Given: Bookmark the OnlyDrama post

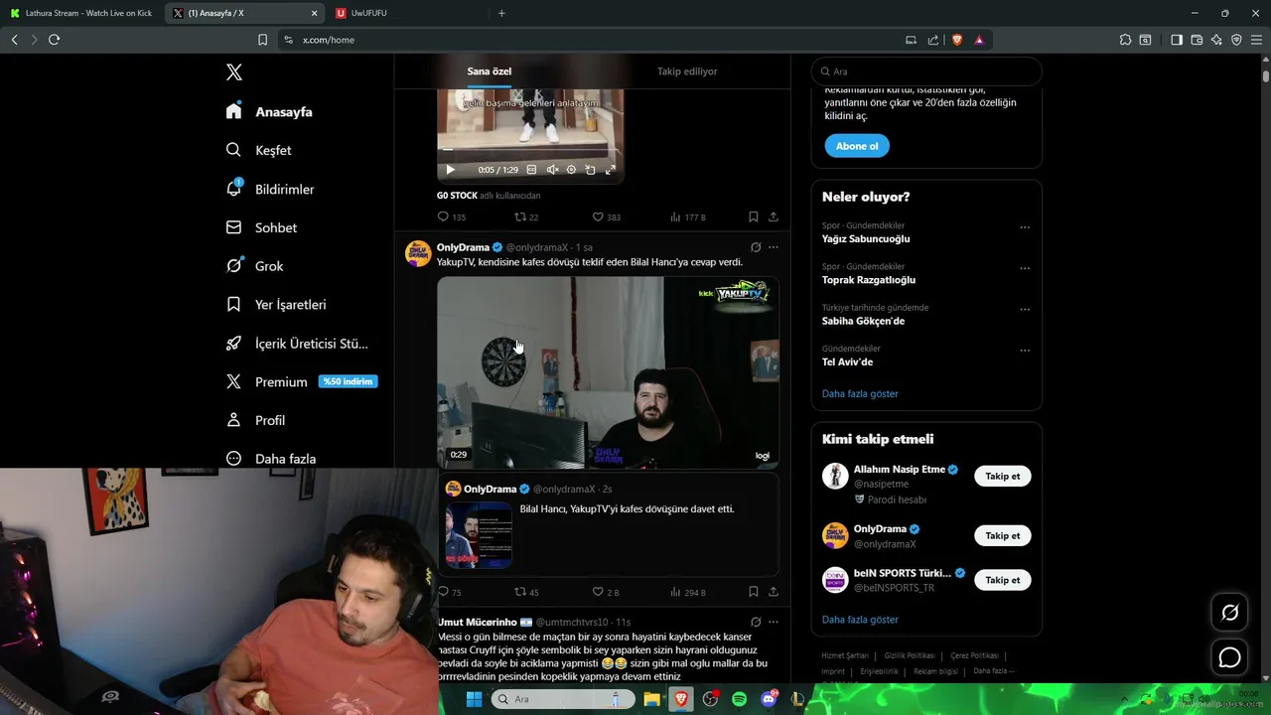Looking at the screenshot, I should [x=754, y=592].
